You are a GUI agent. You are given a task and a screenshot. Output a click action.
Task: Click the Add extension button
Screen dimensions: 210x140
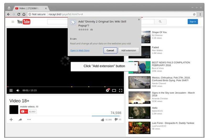[129, 50]
